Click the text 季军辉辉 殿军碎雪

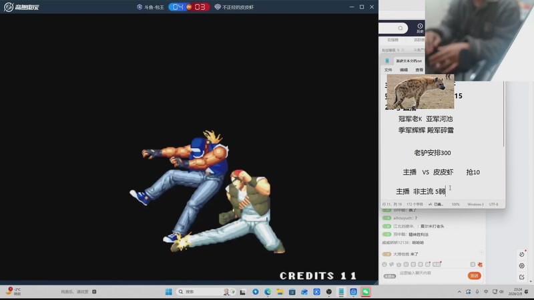pyautogui.click(x=426, y=130)
